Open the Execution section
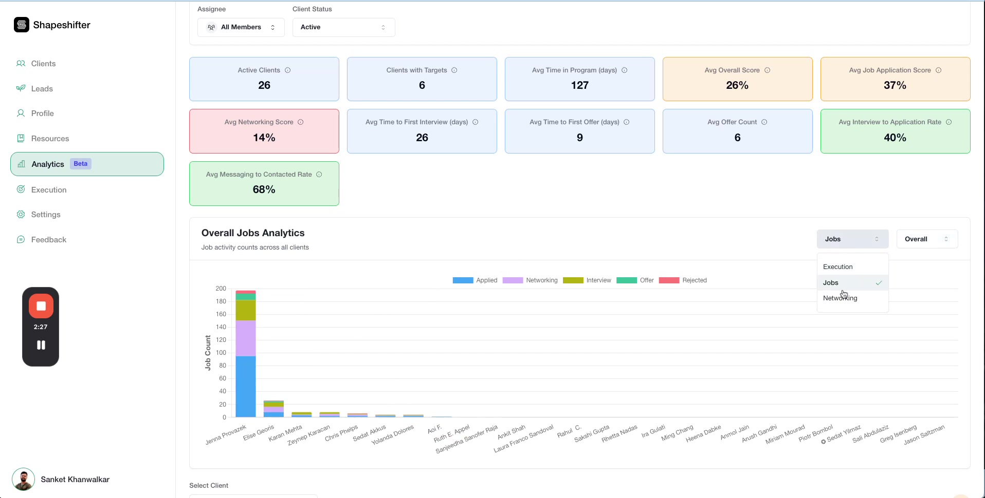The image size is (985, 498). [48, 189]
